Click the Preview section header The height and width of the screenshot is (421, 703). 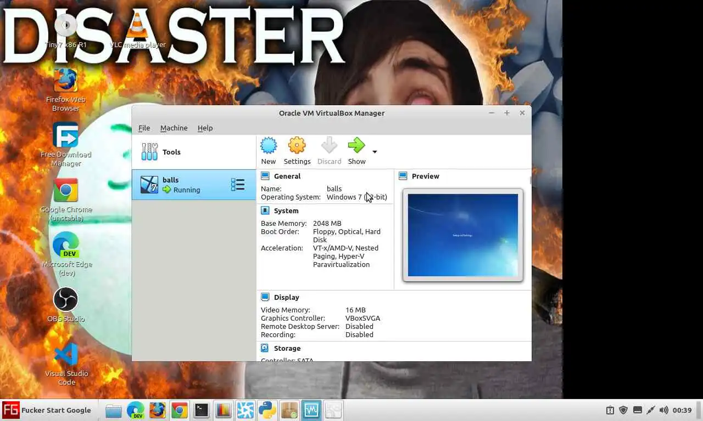click(426, 176)
